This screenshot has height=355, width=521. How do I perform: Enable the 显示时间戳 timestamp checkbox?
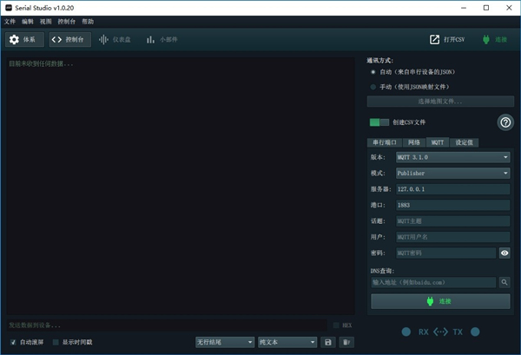pyautogui.click(x=56, y=342)
